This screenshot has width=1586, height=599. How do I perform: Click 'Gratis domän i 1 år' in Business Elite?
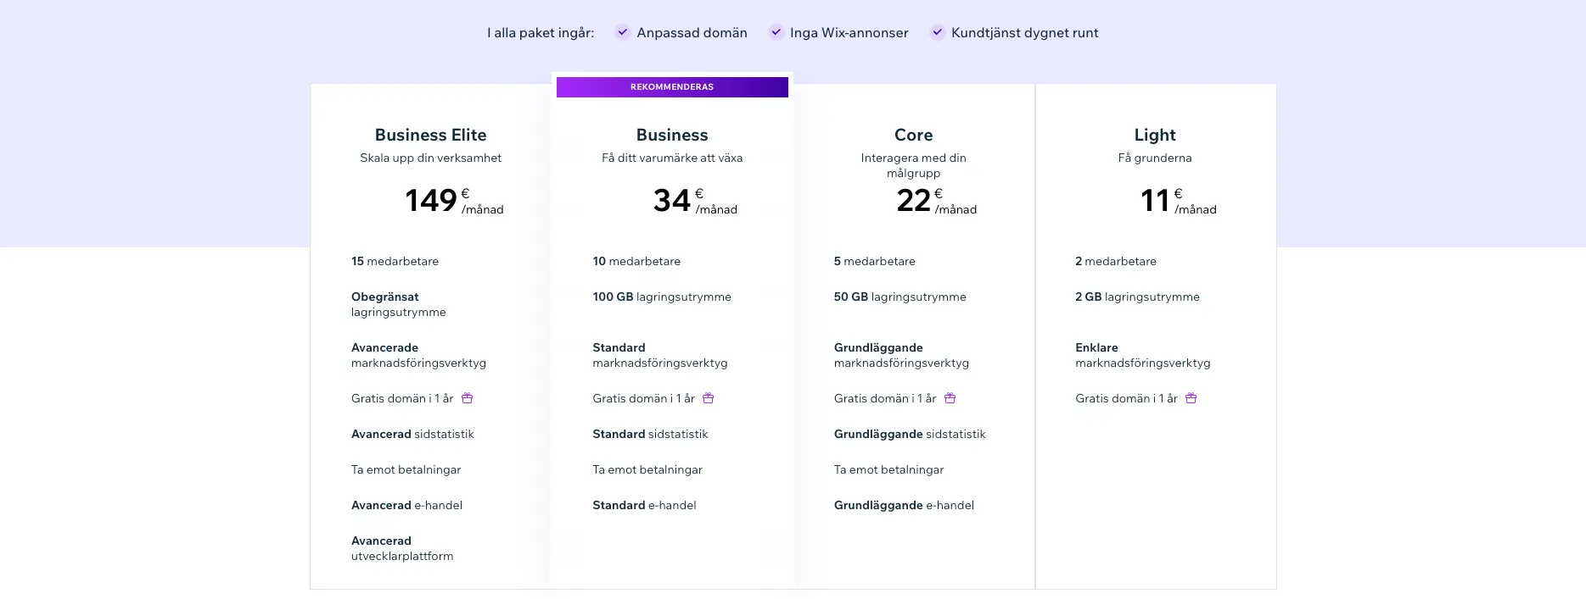pos(402,398)
